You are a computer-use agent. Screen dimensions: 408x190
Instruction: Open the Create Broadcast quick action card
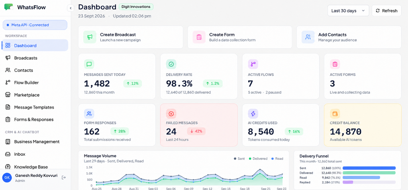(x=131, y=37)
